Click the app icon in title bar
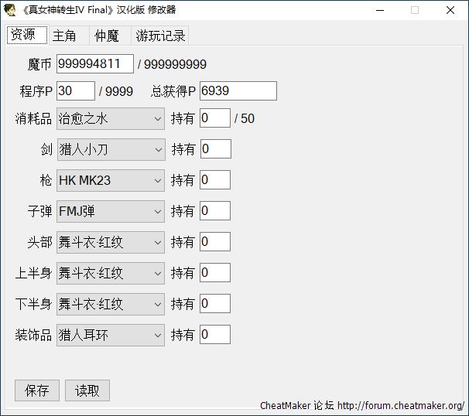This screenshot has height=416, width=469. (11, 10)
